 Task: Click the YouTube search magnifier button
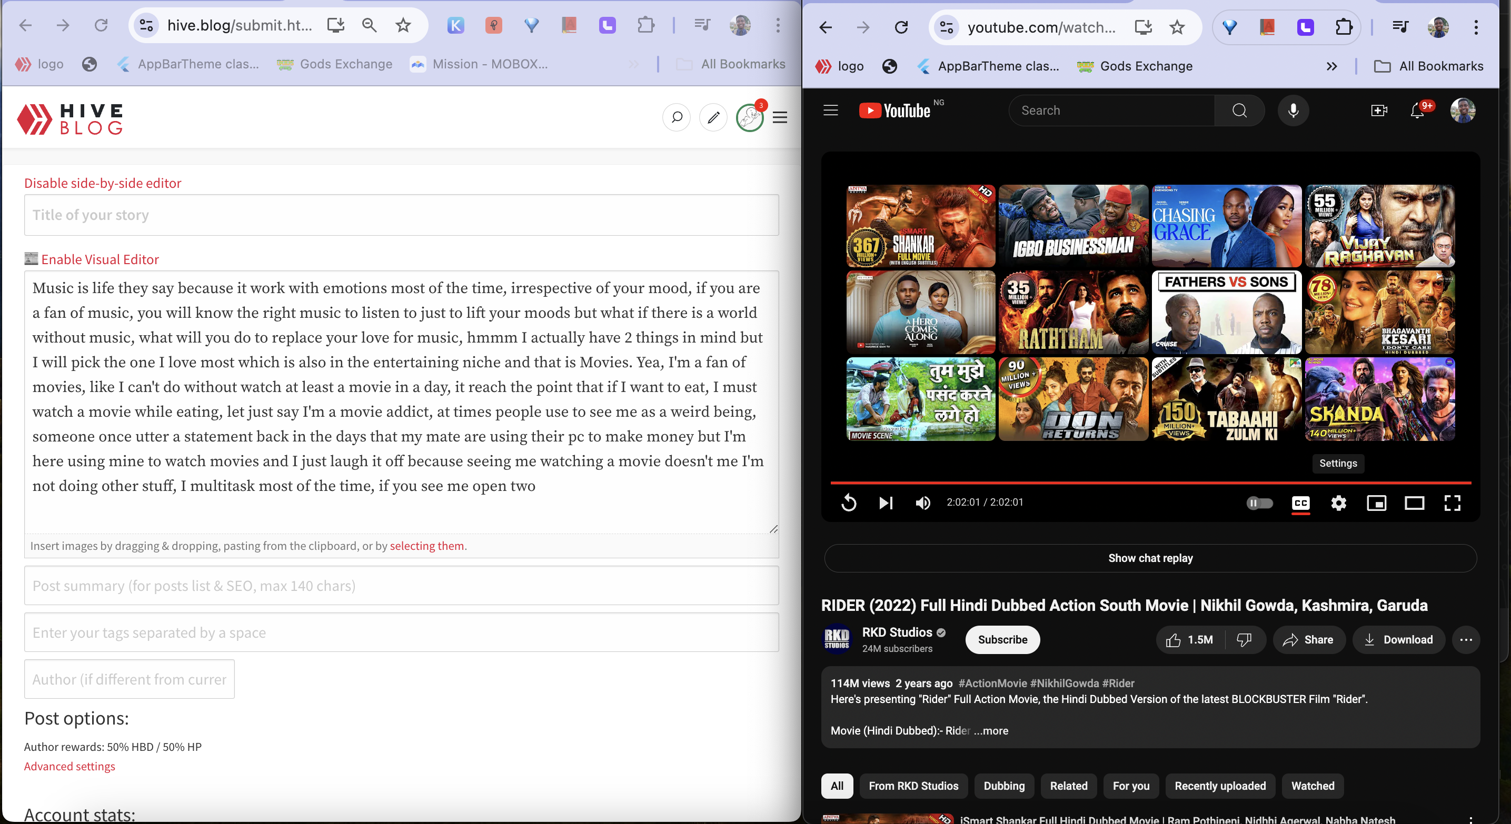(1239, 110)
